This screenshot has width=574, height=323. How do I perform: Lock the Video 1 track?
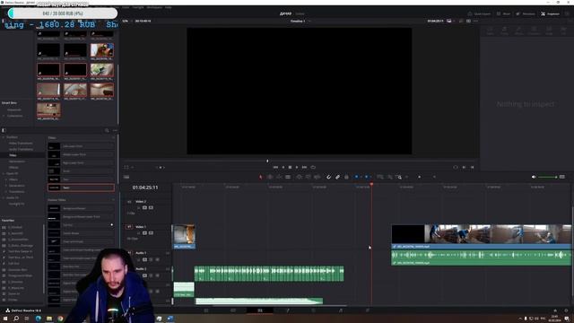click(x=139, y=233)
